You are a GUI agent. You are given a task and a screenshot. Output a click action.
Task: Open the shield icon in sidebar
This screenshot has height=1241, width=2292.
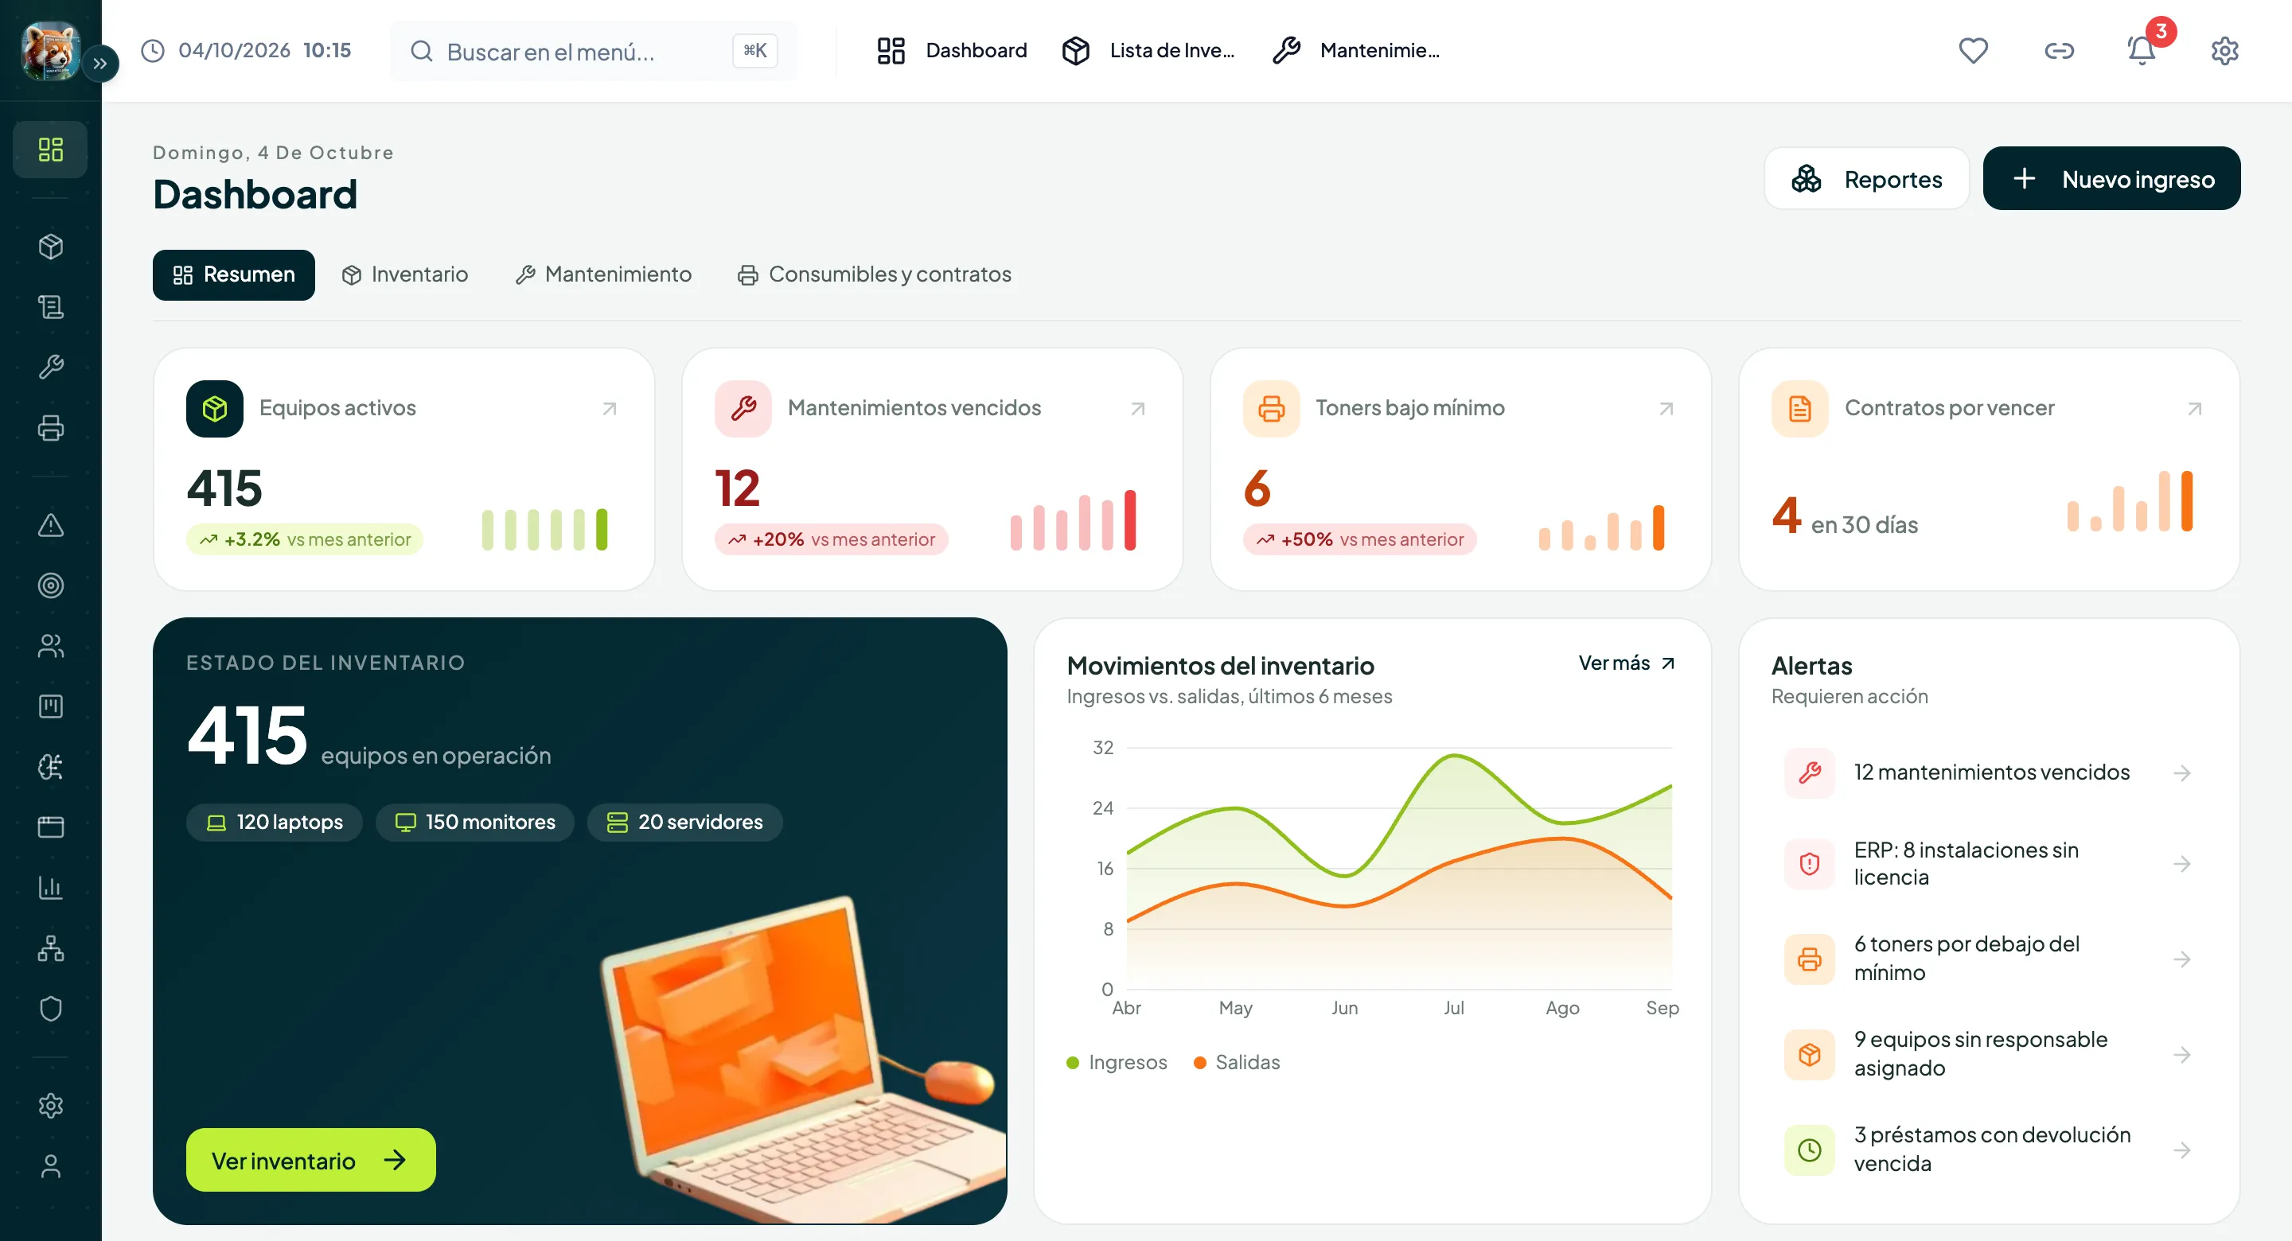click(x=51, y=1009)
